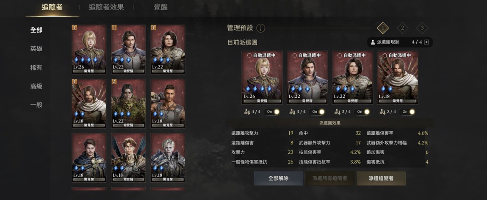Select preset diamond number 3

pos(422,28)
